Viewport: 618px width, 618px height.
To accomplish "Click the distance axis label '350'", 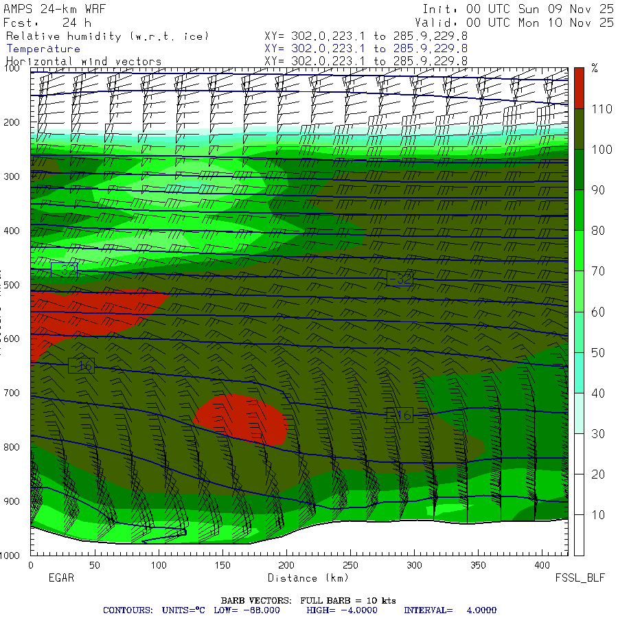I will 478,565.
